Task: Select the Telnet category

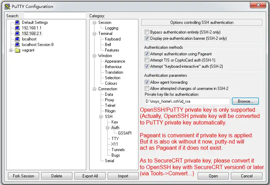Action: tap(110, 105)
